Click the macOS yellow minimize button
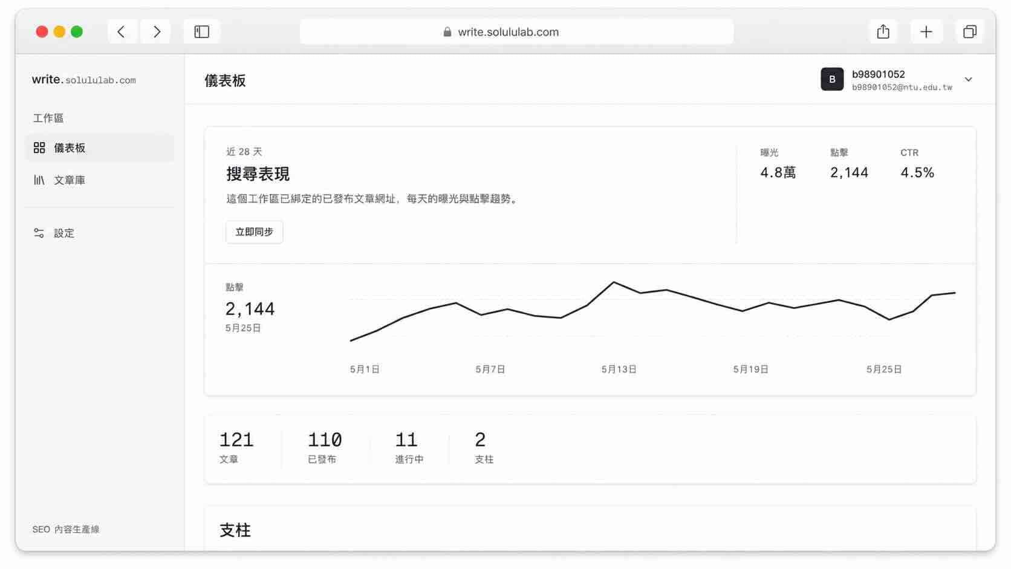The image size is (1011, 569). point(59,31)
